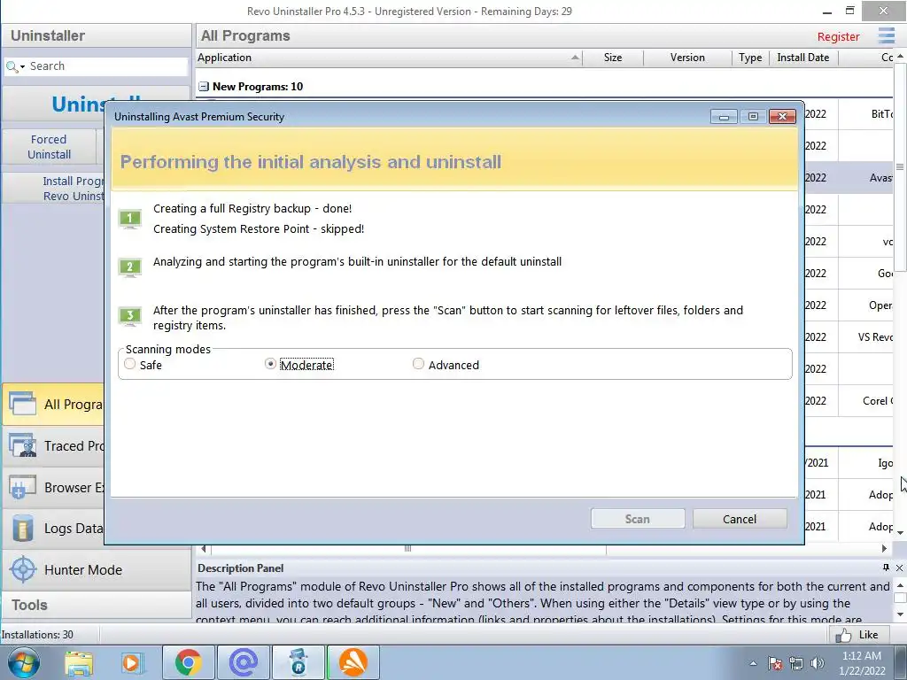Screen dimensions: 907x680
Task: Click the step 2 monitor icon
Action: [129, 267]
